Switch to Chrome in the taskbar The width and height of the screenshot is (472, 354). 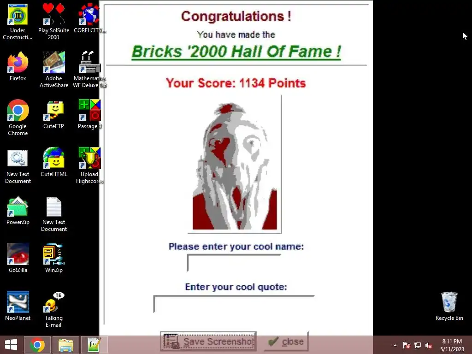click(x=37, y=345)
